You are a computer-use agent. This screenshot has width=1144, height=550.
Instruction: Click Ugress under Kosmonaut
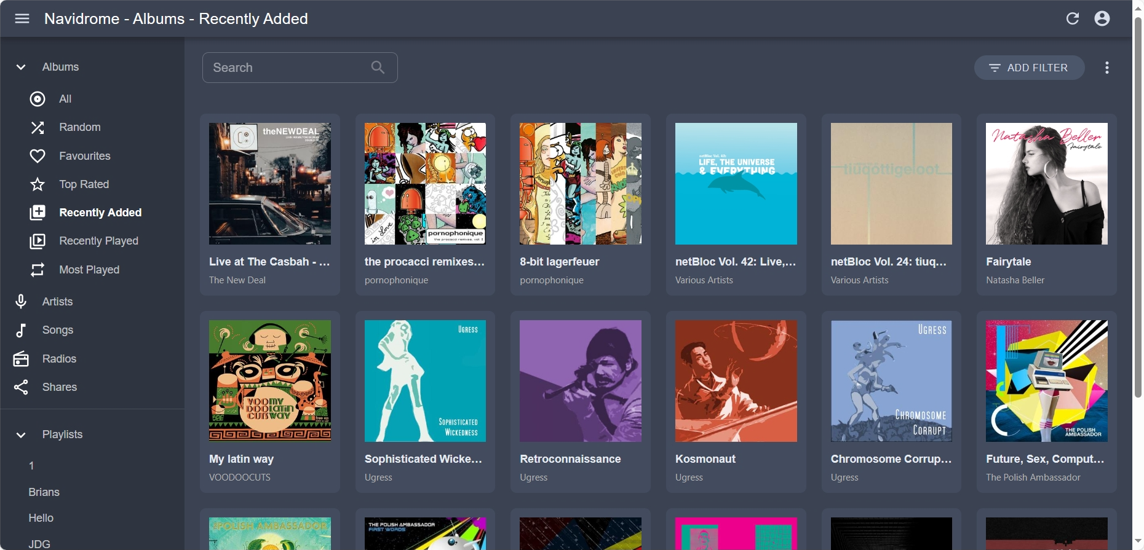689,477
